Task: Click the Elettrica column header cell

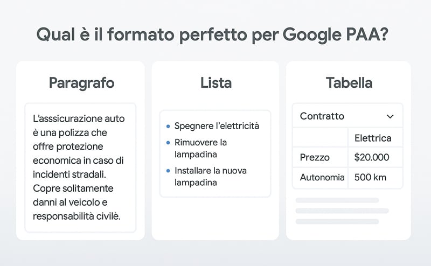Action: pos(375,138)
